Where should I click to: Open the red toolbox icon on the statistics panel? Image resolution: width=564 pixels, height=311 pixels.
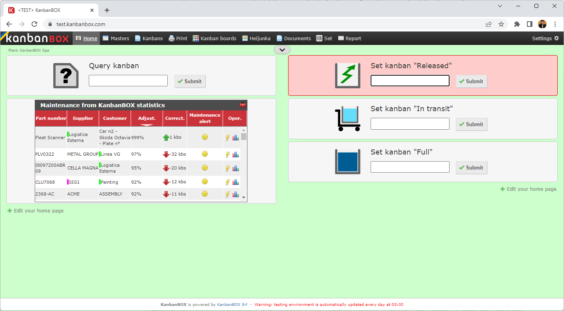[x=243, y=105]
